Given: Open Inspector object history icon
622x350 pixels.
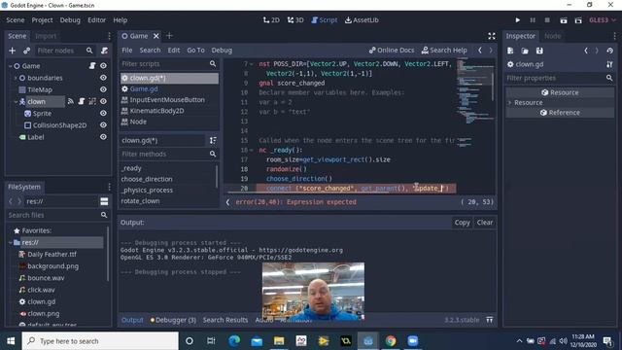Looking at the screenshot, I should [x=609, y=51].
